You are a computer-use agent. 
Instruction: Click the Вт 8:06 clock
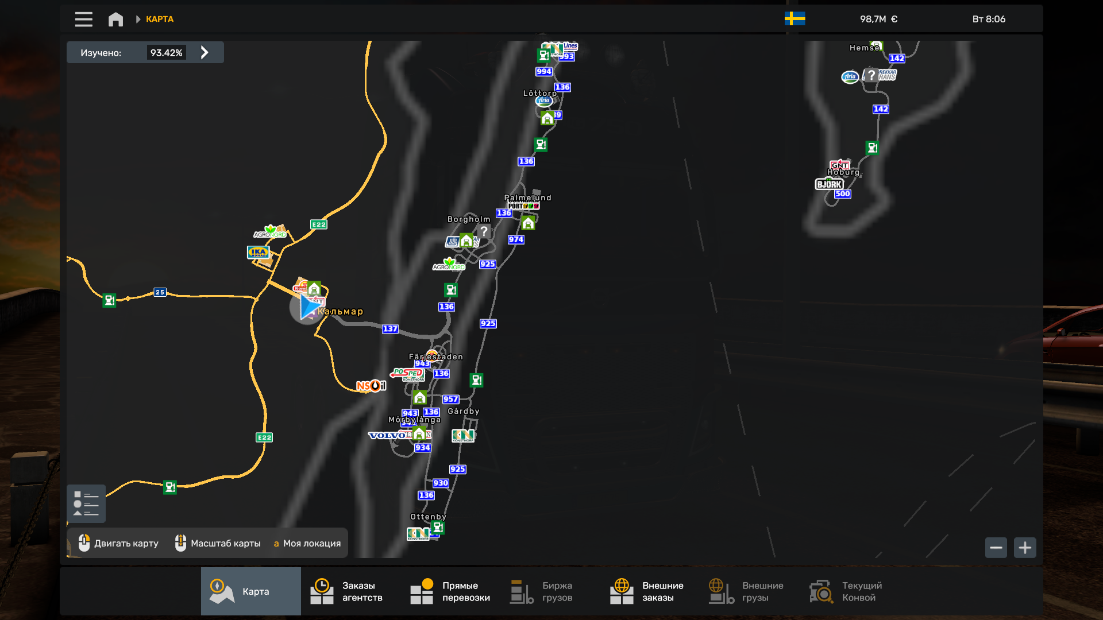[x=989, y=19]
